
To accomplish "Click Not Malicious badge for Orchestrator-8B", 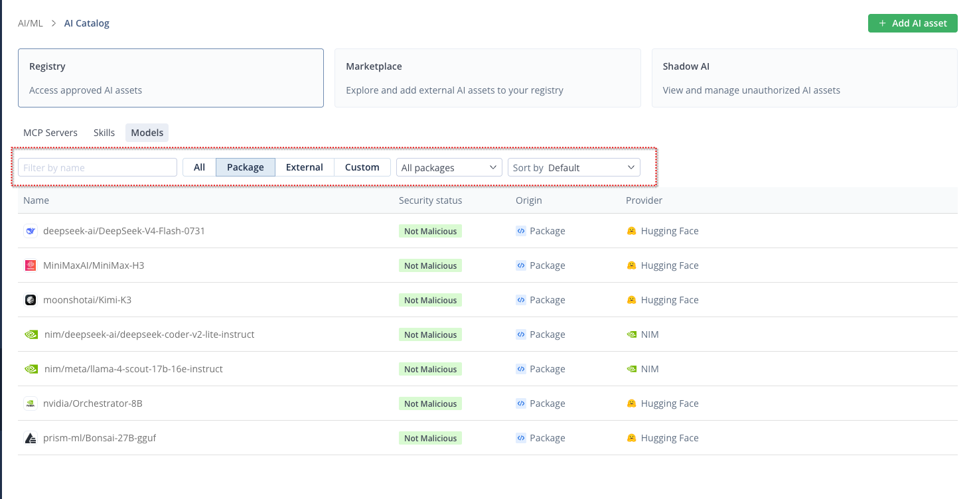I will coord(431,403).
